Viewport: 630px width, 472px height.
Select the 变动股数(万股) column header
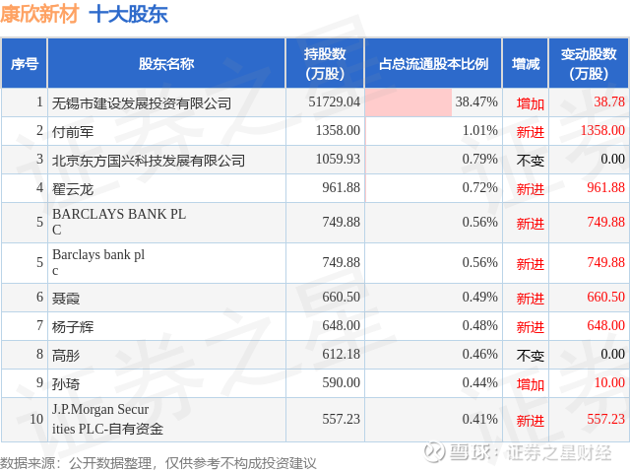click(589, 63)
